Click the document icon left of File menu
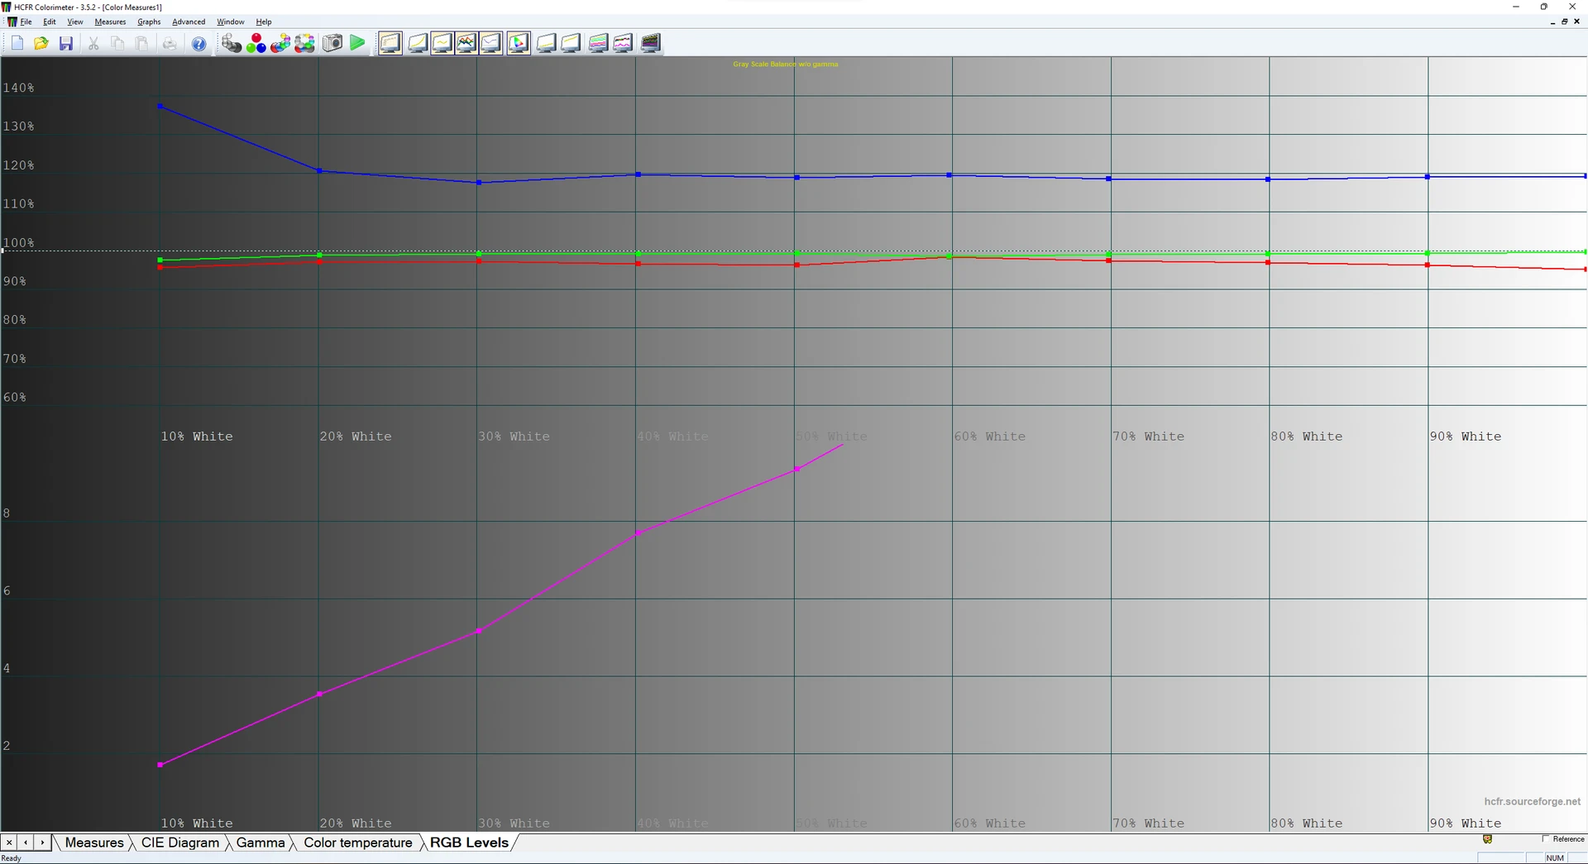The height and width of the screenshot is (864, 1588). [11, 21]
